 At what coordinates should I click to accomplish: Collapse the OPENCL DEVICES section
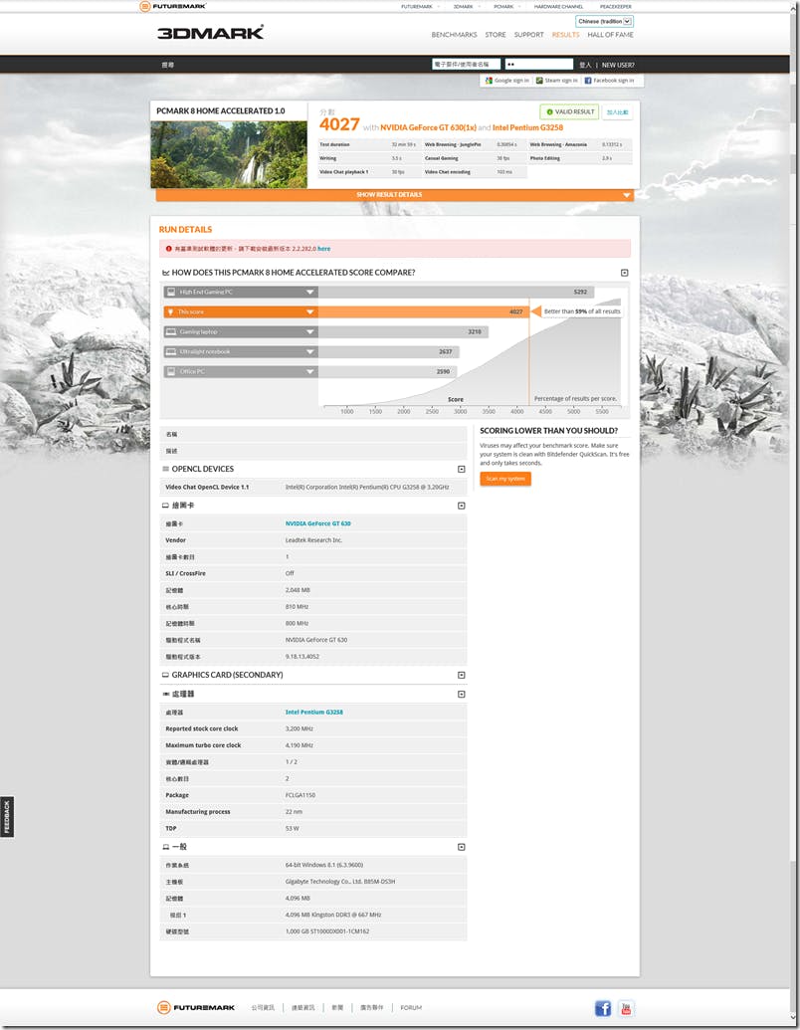pos(461,469)
